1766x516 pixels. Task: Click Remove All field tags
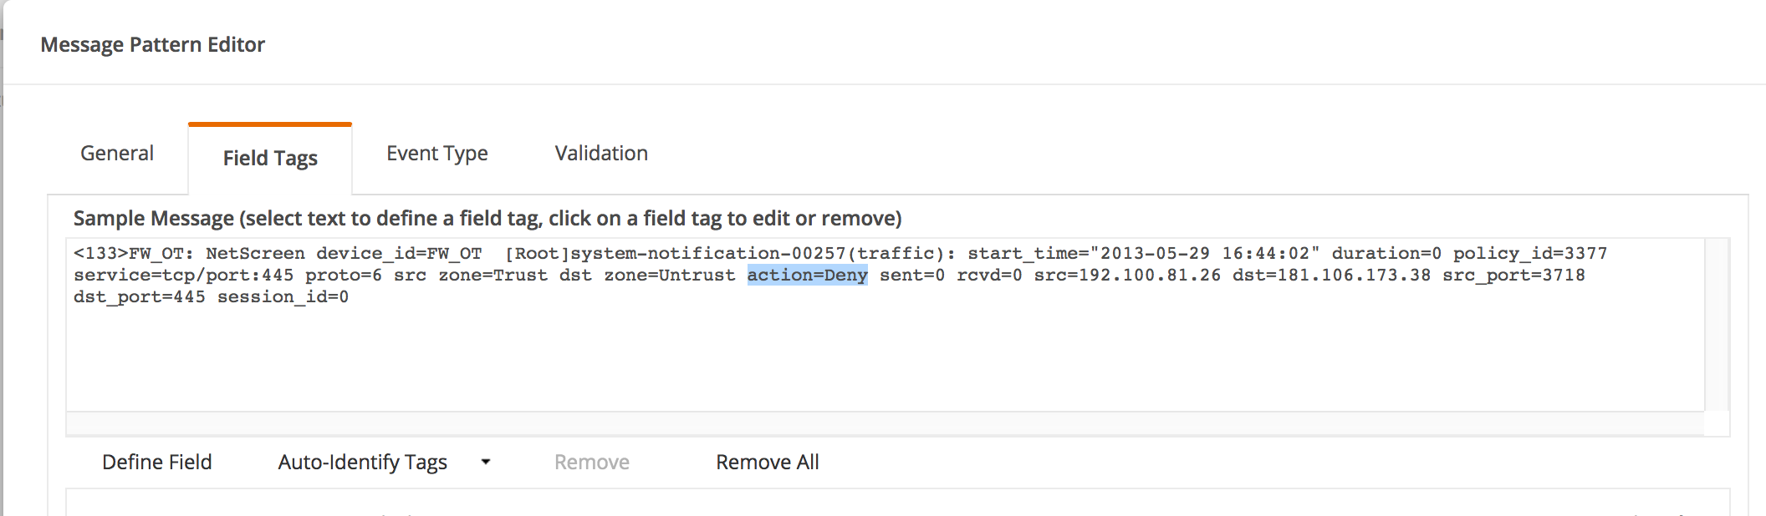click(767, 463)
